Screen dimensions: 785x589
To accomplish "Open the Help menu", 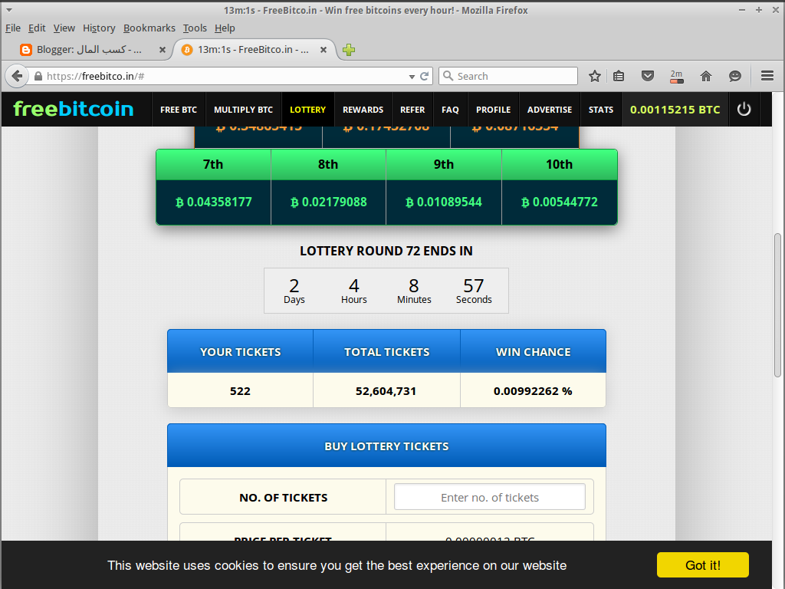I will point(225,28).
